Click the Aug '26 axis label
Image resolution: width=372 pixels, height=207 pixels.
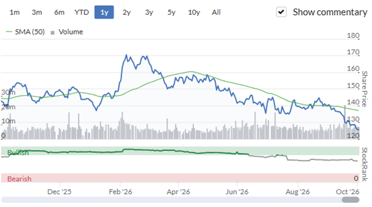click(x=298, y=192)
